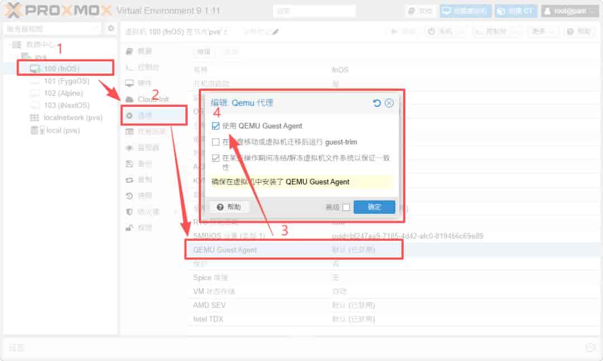The height and width of the screenshot is (361, 603).
Task: Click the 文档 documentation button
Action: [420, 11]
